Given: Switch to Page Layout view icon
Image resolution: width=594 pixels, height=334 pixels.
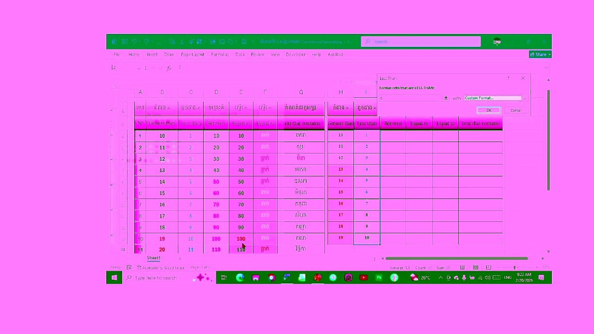Looking at the screenshot, I should [476, 268].
